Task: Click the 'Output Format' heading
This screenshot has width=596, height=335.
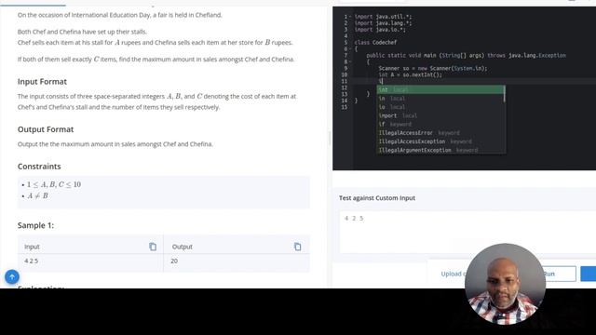Action: tap(46, 129)
